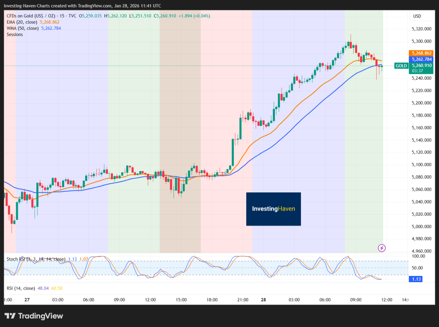Select the GOLD label on the price scale
439x327 pixels.
(x=401, y=65)
